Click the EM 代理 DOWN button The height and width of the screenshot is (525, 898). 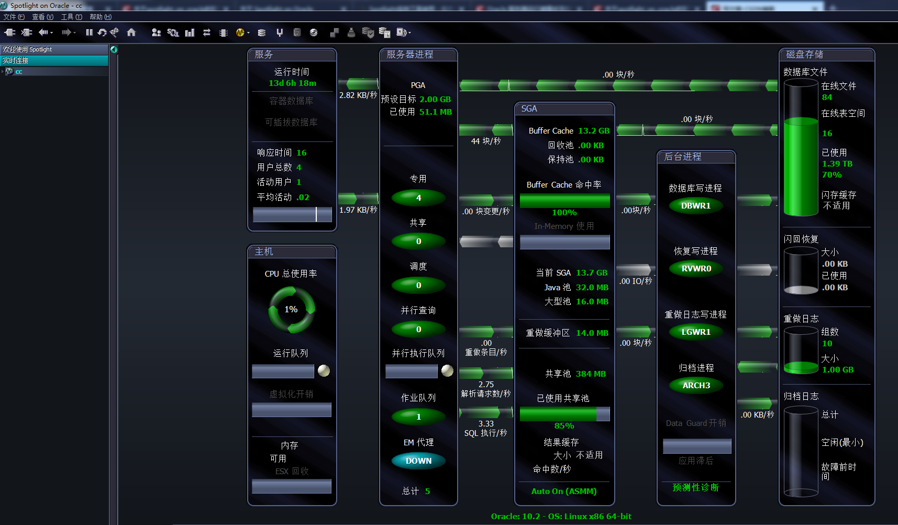point(418,461)
